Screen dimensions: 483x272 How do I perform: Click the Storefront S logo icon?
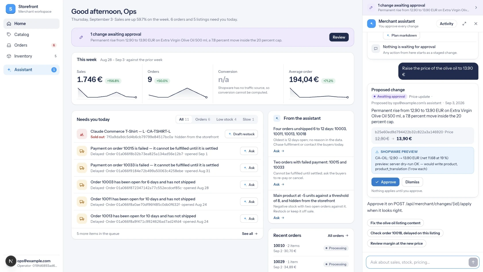(x=11, y=9)
